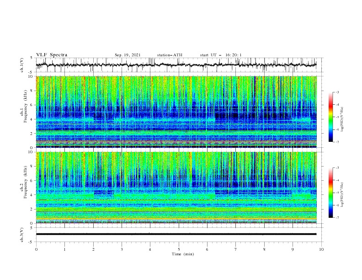This screenshot has height=280, width=362.
Task: Click time axis tick label "6"
Action: click(x=207, y=249)
